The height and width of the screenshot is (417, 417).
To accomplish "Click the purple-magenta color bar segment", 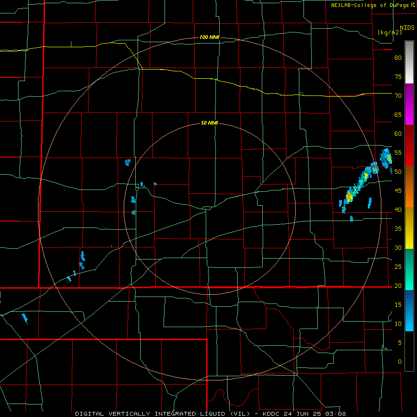I will (409, 104).
